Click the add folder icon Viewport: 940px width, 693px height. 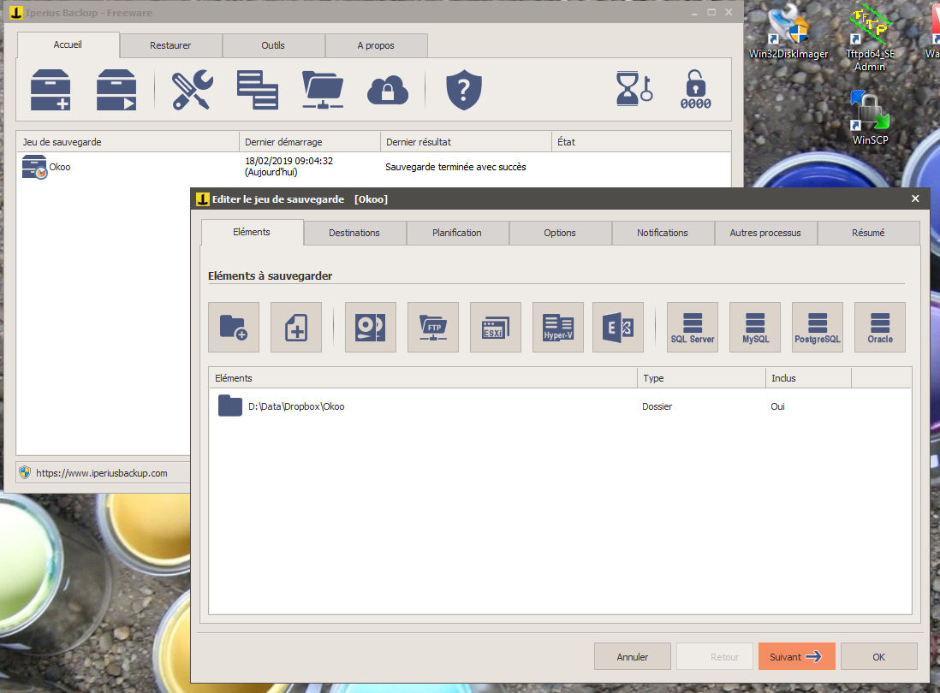click(234, 327)
